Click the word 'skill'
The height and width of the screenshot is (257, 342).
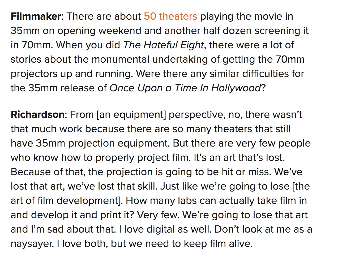click(x=146, y=186)
